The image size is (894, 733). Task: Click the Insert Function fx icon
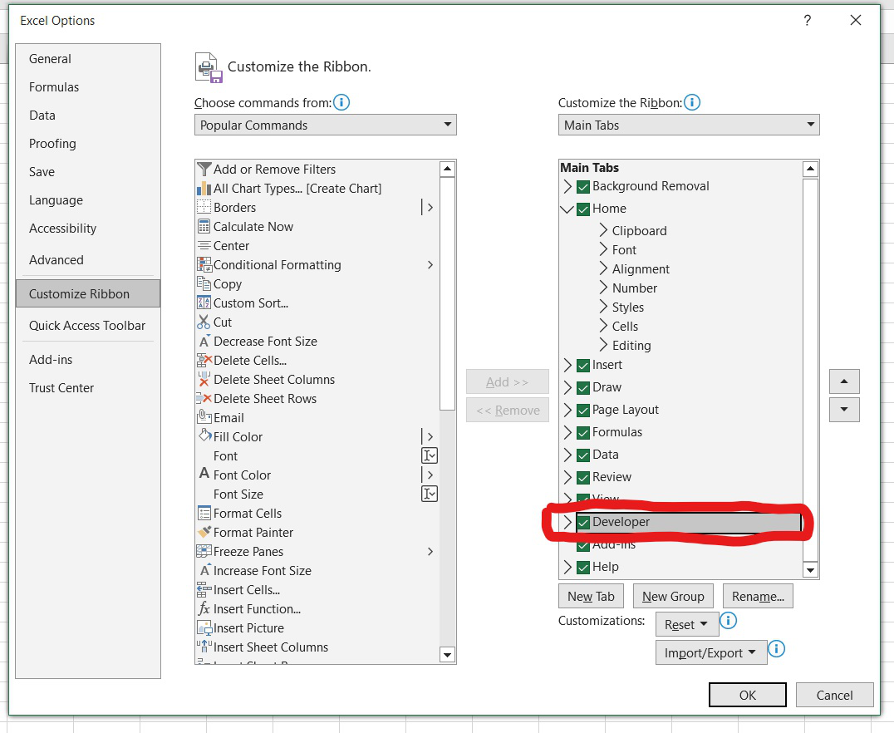(x=204, y=609)
